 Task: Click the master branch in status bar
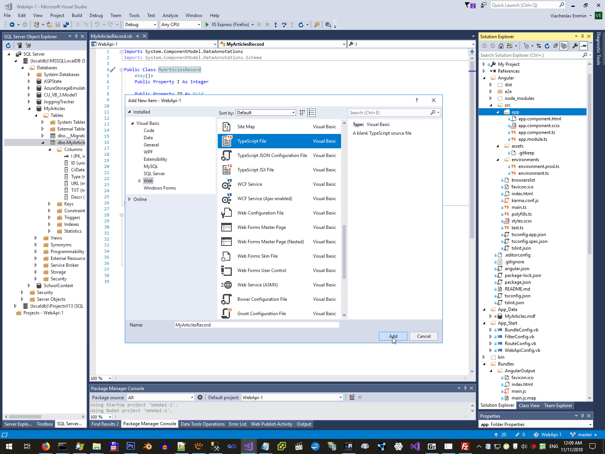click(584, 435)
